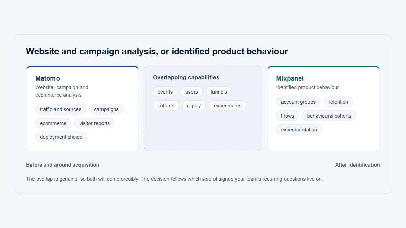The height and width of the screenshot is (228, 406).
Task: Click the 'users' overlap chip
Action: (191, 92)
